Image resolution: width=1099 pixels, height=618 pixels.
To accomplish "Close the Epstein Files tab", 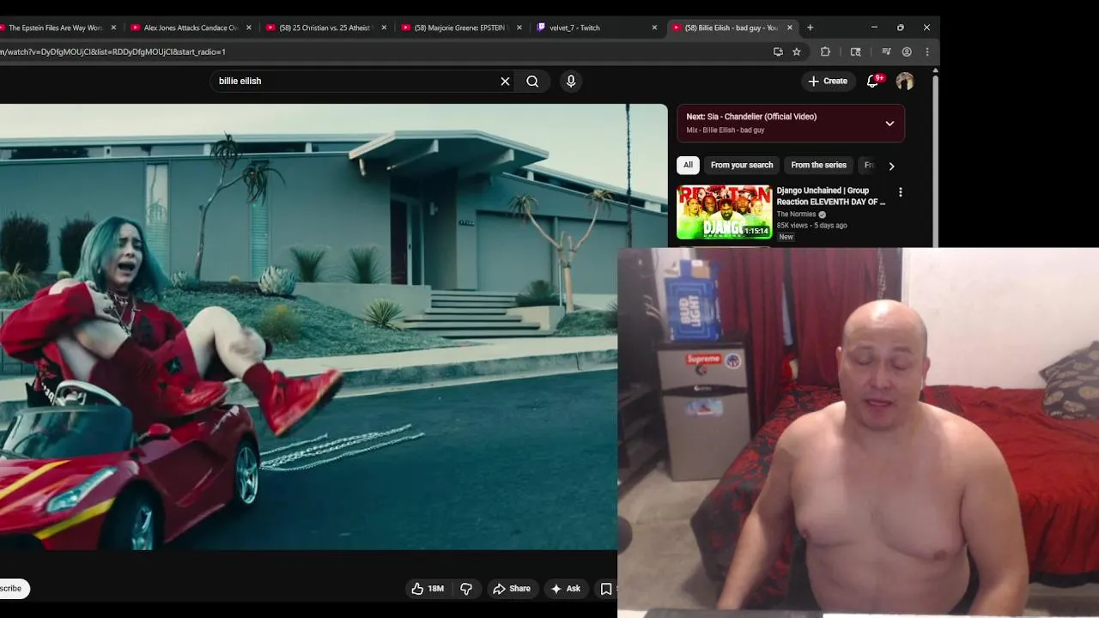I will coord(113,27).
